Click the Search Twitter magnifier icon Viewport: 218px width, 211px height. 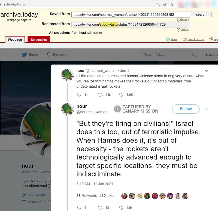[194, 55]
